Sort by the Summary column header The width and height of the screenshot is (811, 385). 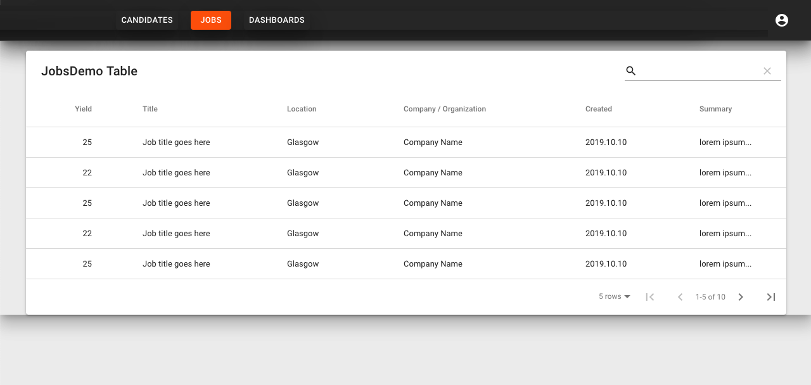(x=716, y=109)
